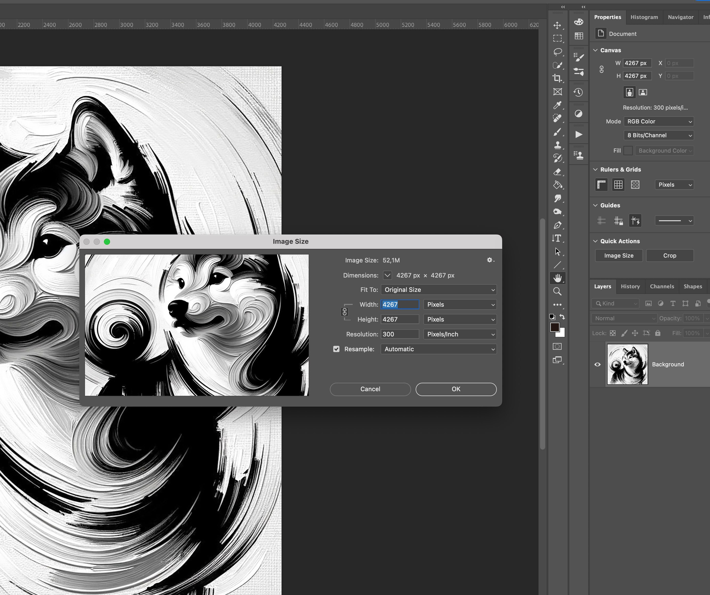The width and height of the screenshot is (710, 595).
Task: Change the Mode from RGB Color
Action: (658, 121)
